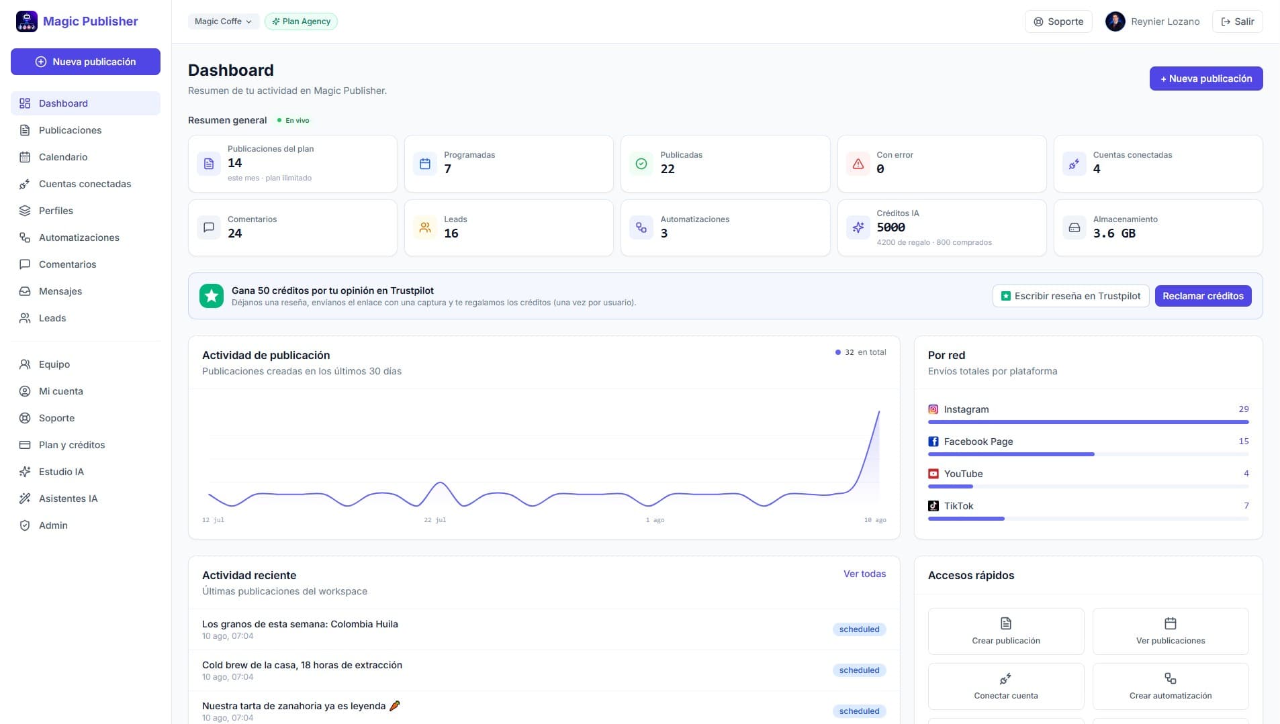Click the YouTube icon in Por red
Viewport: 1280px width, 724px height.
pyautogui.click(x=933, y=474)
